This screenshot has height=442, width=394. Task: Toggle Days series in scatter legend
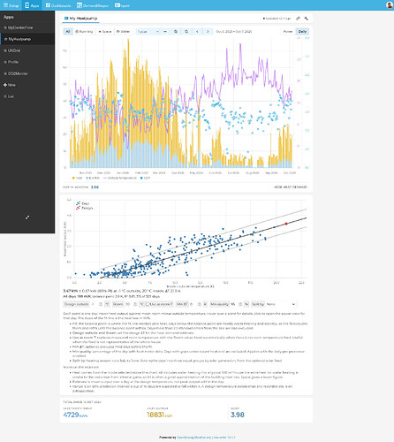click(x=83, y=203)
